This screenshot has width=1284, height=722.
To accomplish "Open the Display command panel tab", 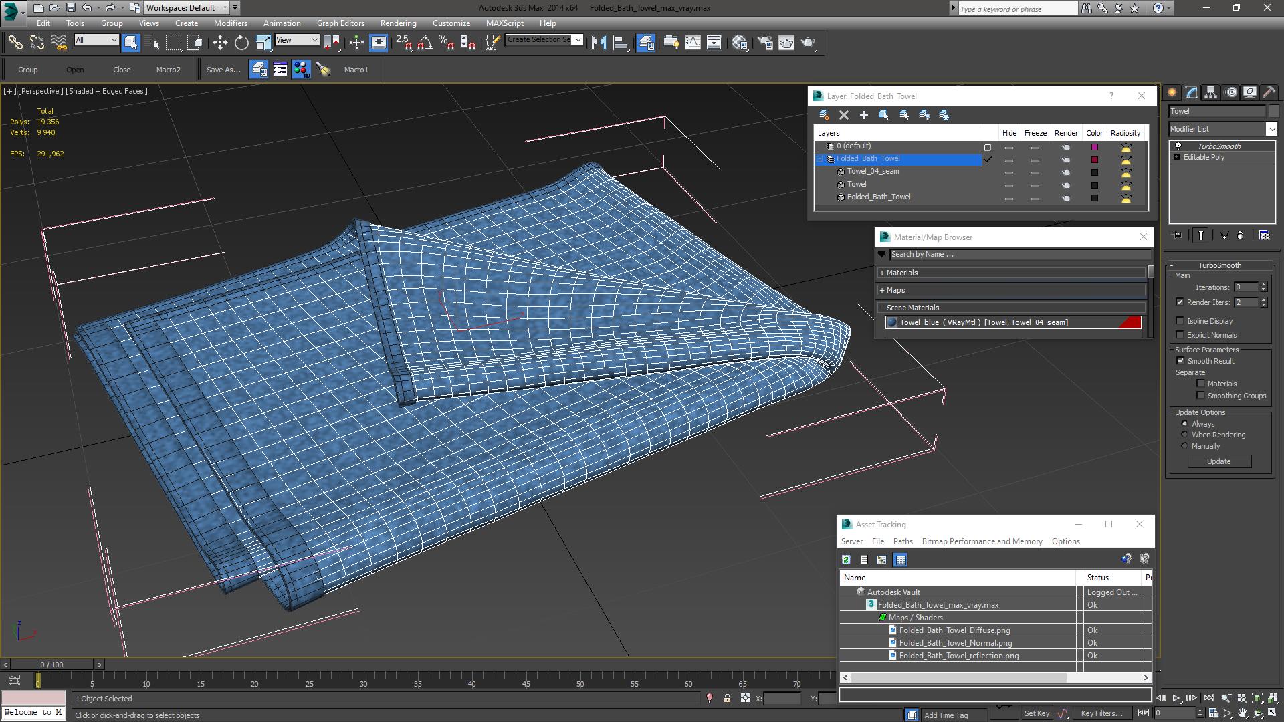I will click(1249, 92).
